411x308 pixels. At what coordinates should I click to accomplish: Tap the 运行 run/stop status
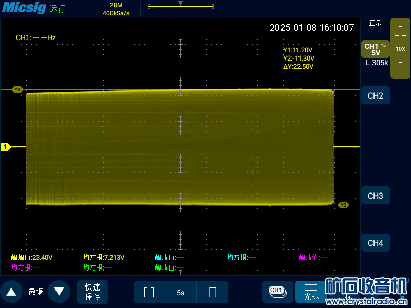[x=57, y=9]
